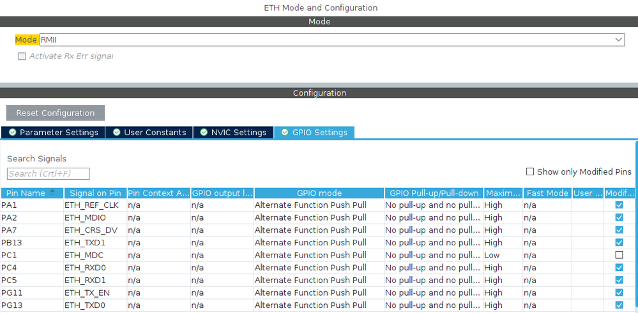Image resolution: width=638 pixels, height=313 pixels.
Task: Select the PB13 pin name cell
Action: click(32, 242)
